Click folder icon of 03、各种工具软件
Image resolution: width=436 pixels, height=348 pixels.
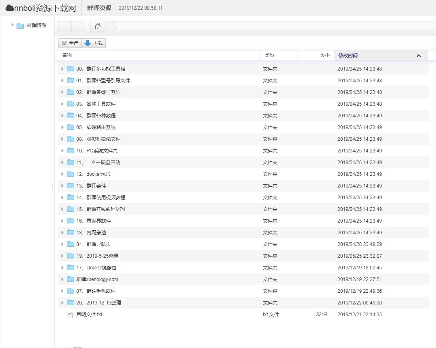pyautogui.click(x=71, y=104)
